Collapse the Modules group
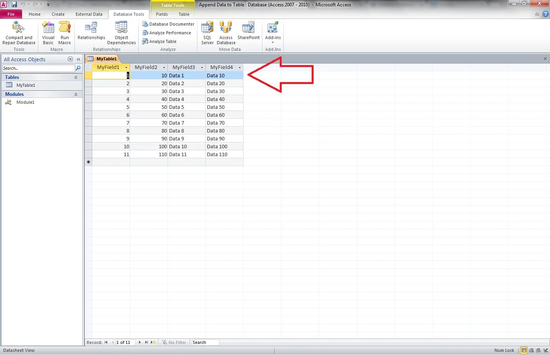 tap(76, 95)
